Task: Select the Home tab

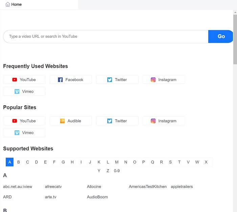Action: coord(39,4)
